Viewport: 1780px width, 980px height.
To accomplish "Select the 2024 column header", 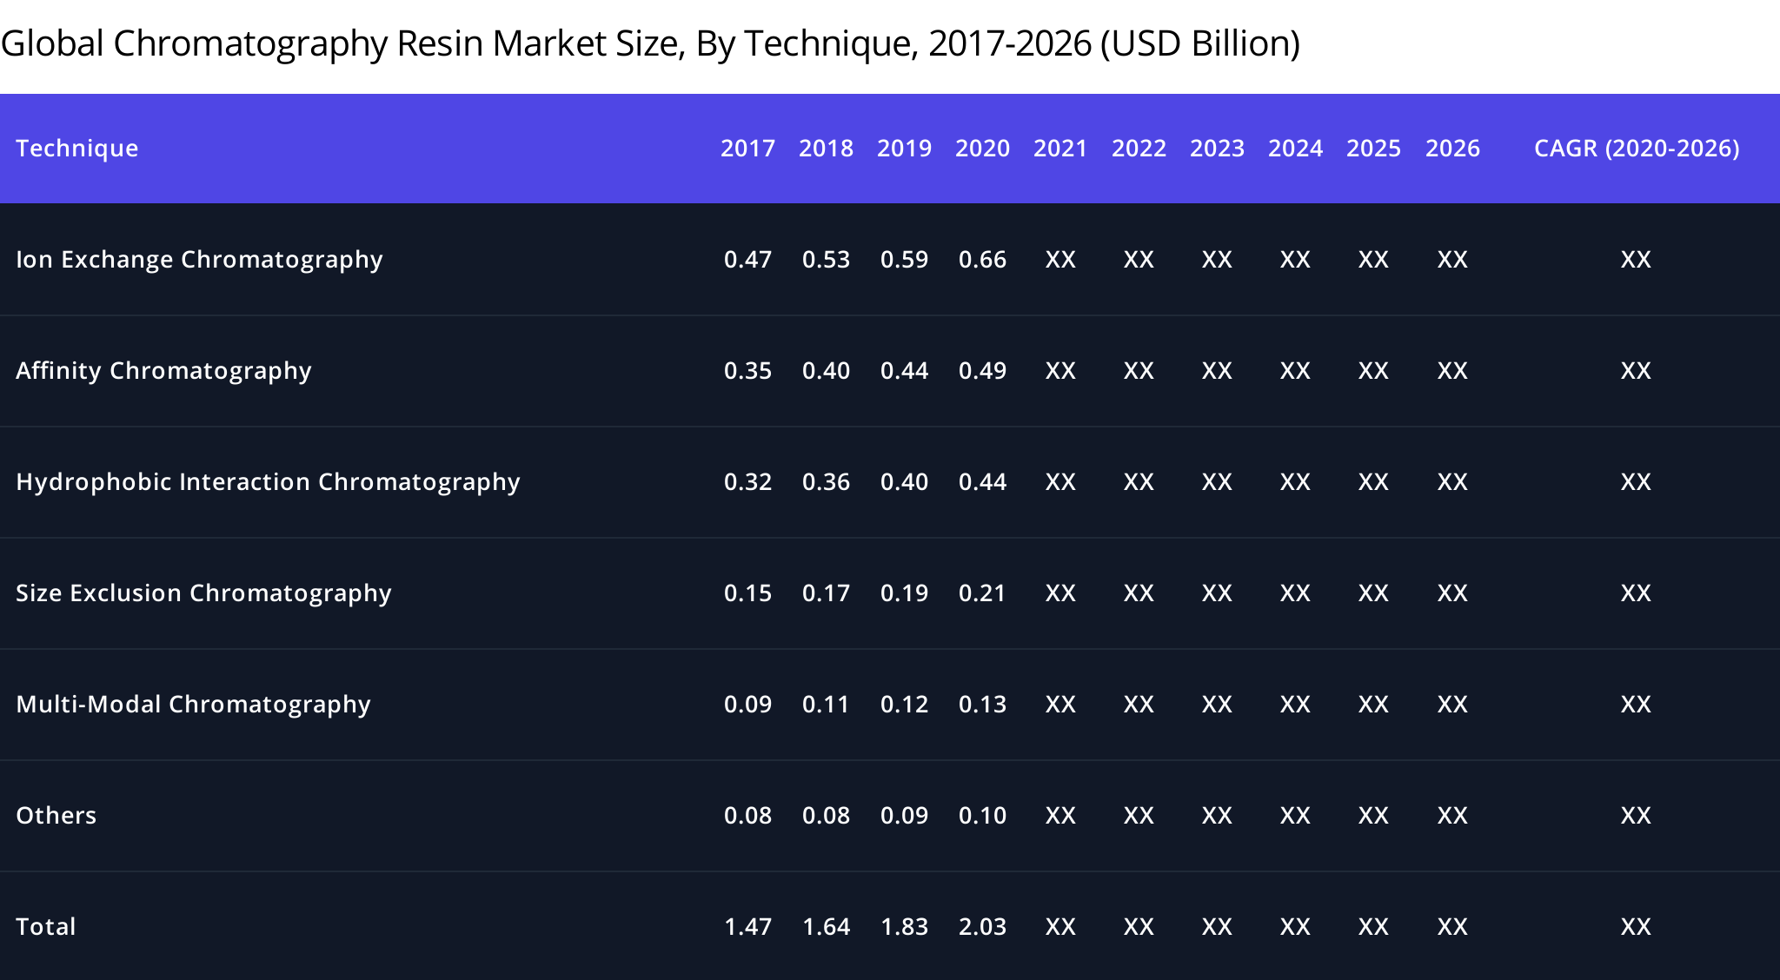I will pyautogui.click(x=1295, y=149).
